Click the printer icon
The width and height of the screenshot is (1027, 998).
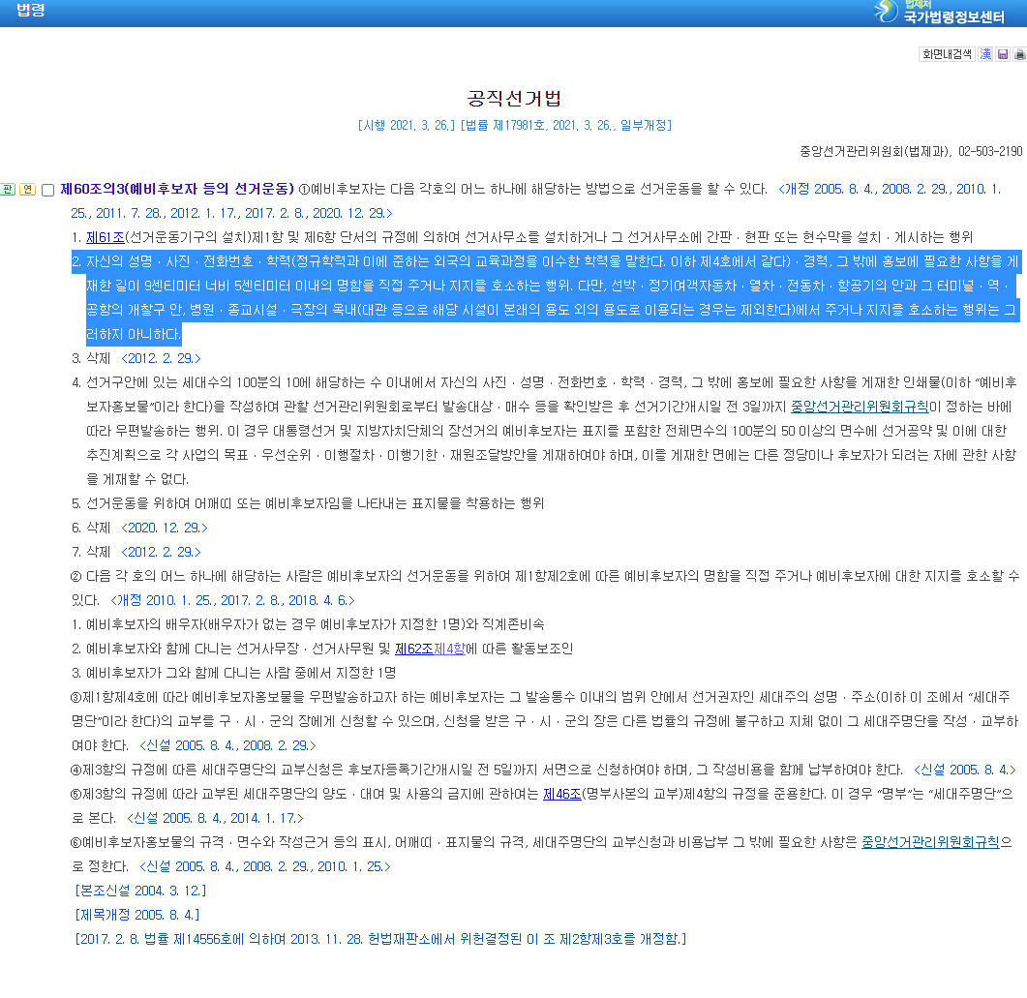pyautogui.click(x=1019, y=54)
